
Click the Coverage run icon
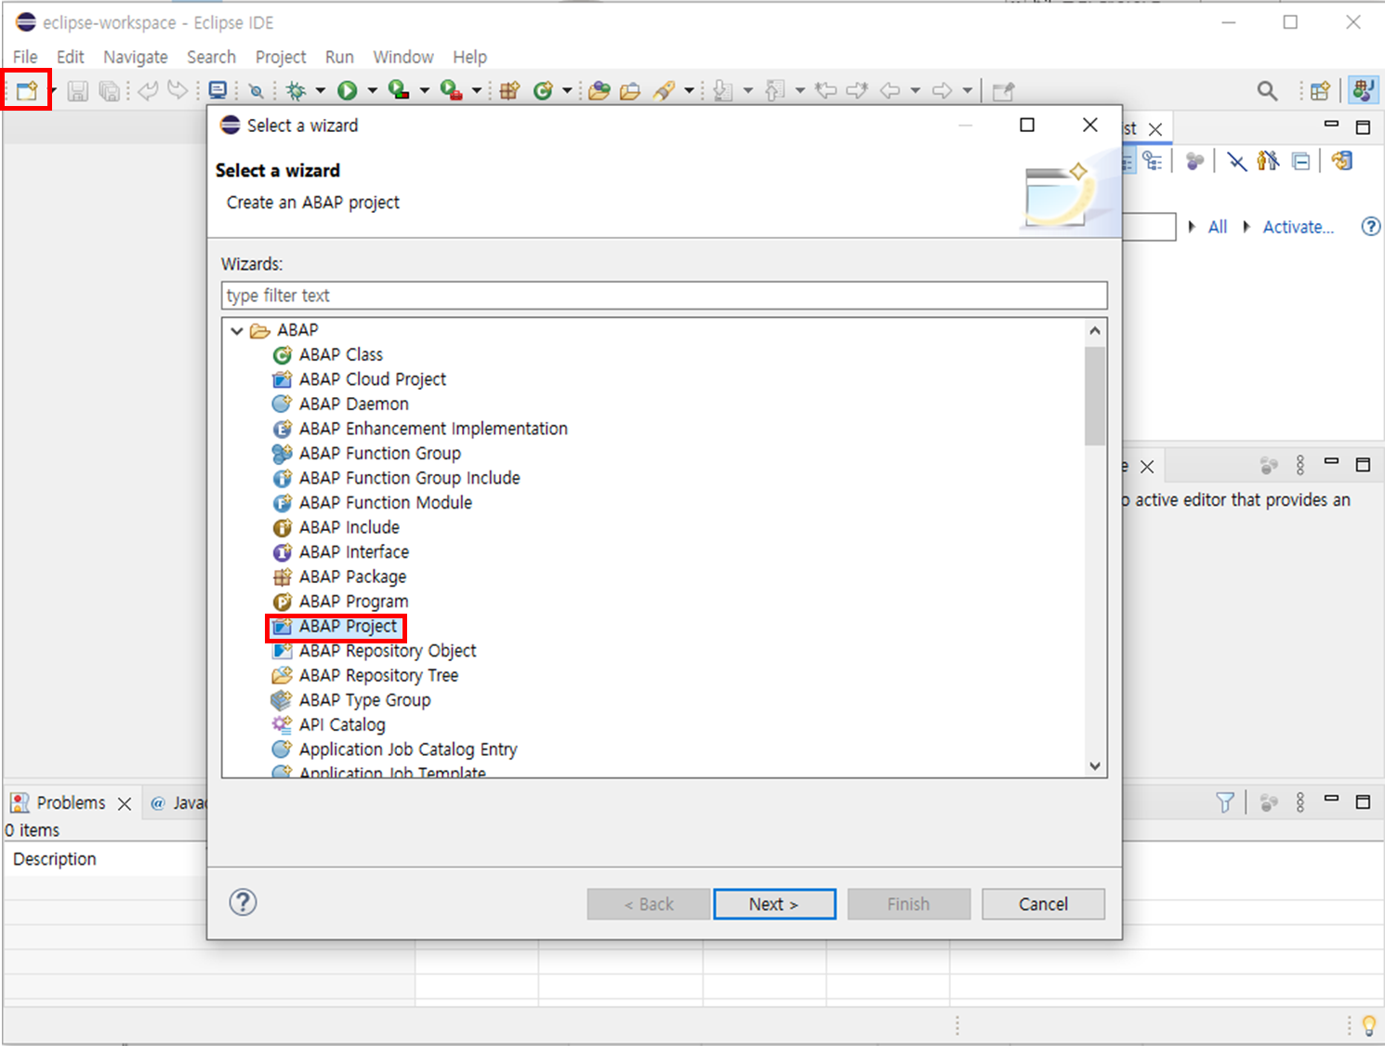[399, 90]
